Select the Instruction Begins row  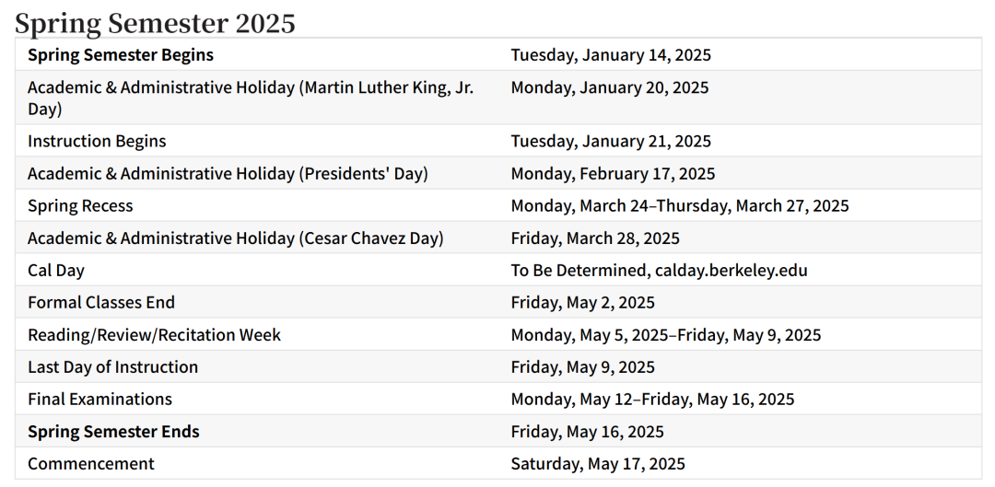498,141
